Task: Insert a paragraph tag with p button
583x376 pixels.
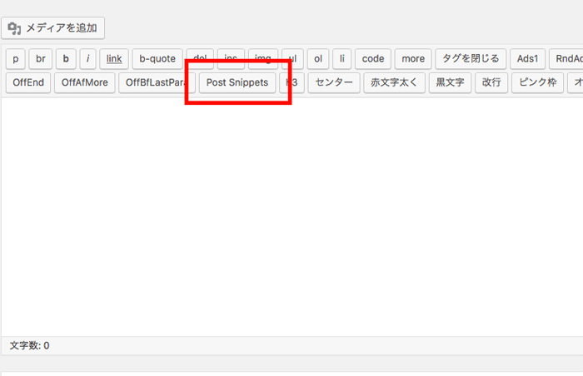Action: point(16,59)
